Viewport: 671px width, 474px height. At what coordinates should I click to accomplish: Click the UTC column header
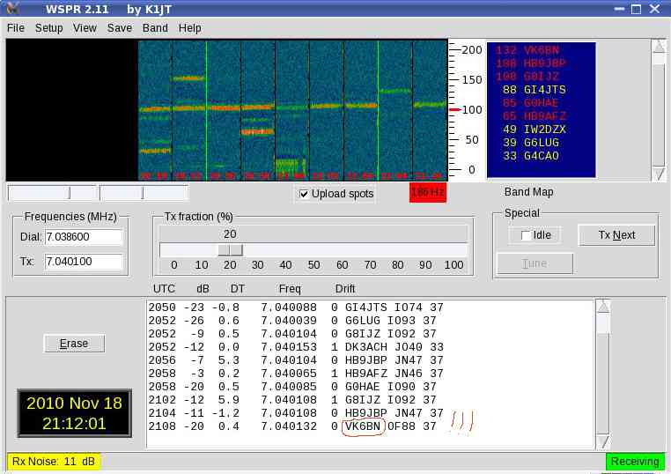click(x=164, y=289)
